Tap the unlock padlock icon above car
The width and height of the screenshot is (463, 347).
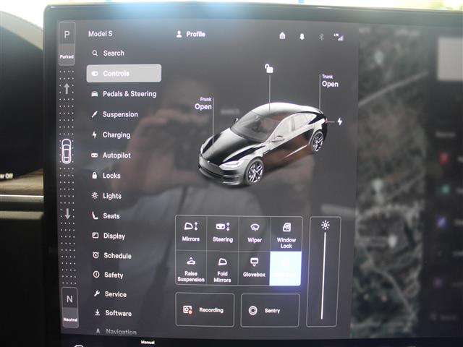point(268,69)
